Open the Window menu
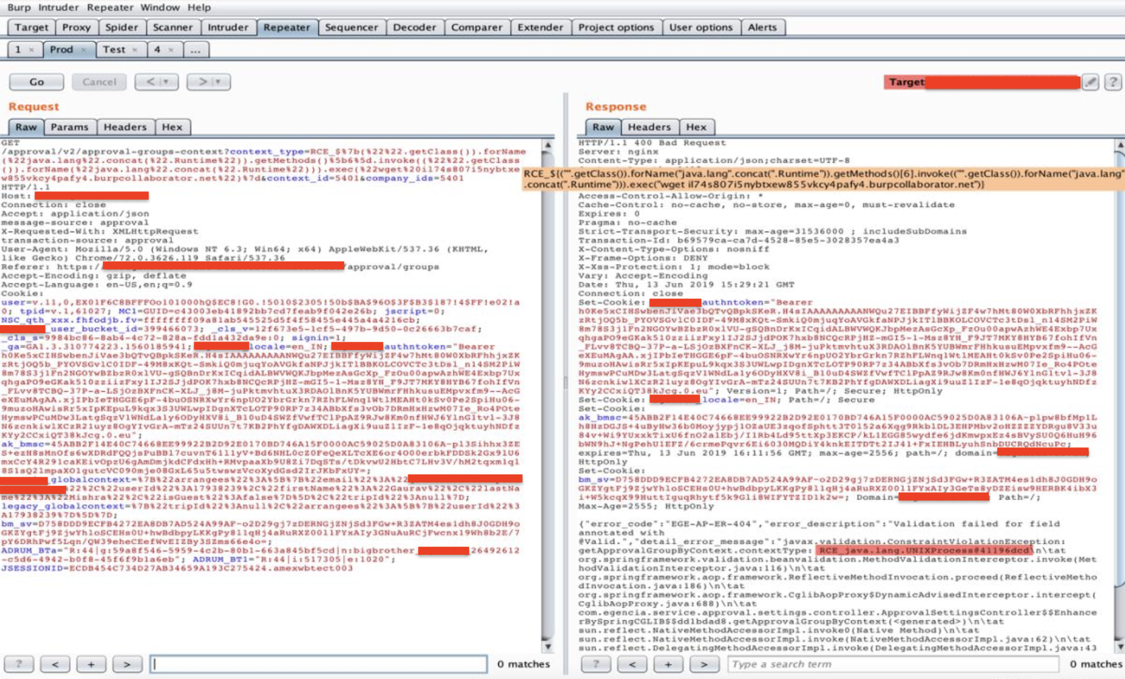 [x=160, y=8]
